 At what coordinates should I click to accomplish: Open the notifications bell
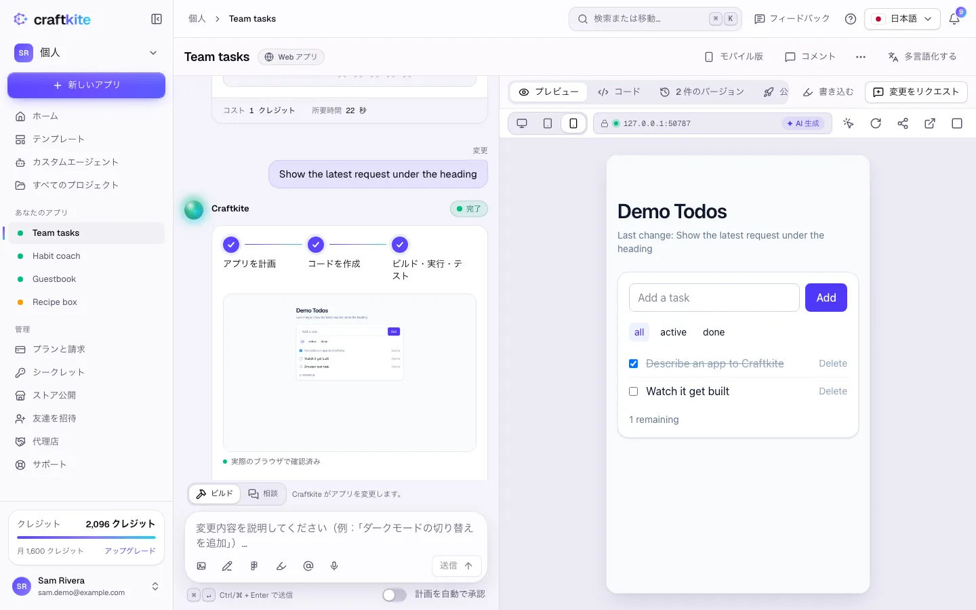point(954,19)
